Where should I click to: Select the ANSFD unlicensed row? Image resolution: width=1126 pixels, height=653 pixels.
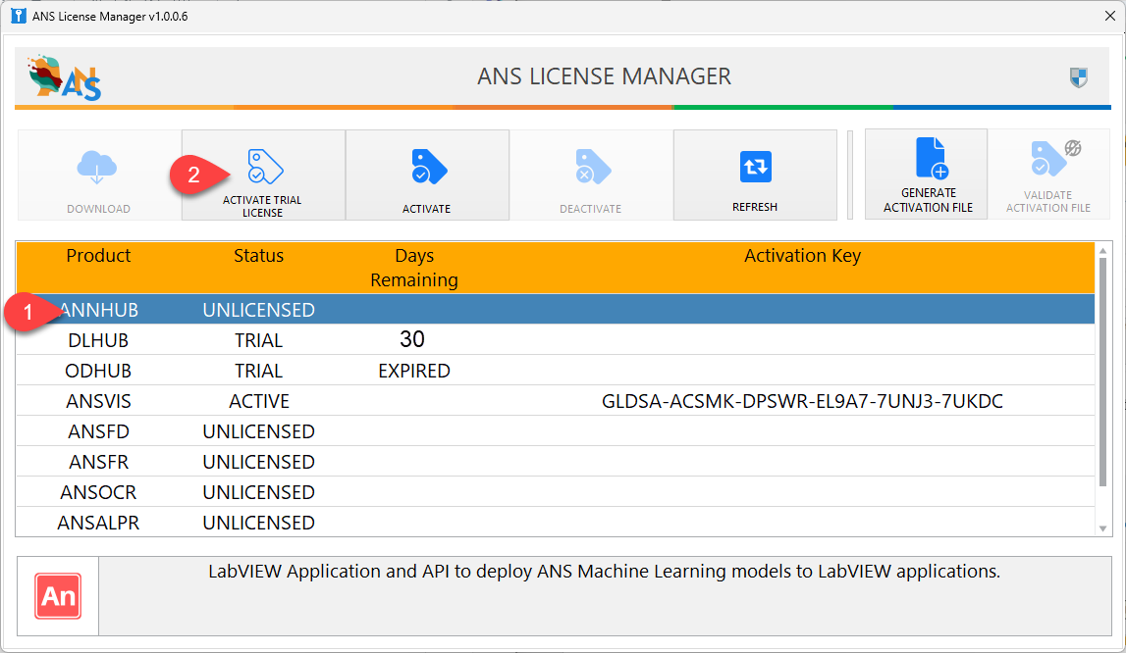[99, 431]
